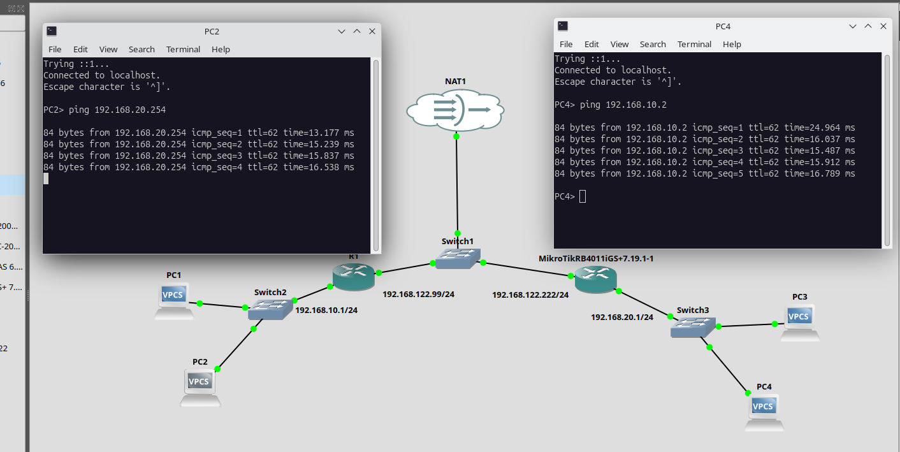
Task: Open the View menu in PC4 window
Action: point(619,44)
